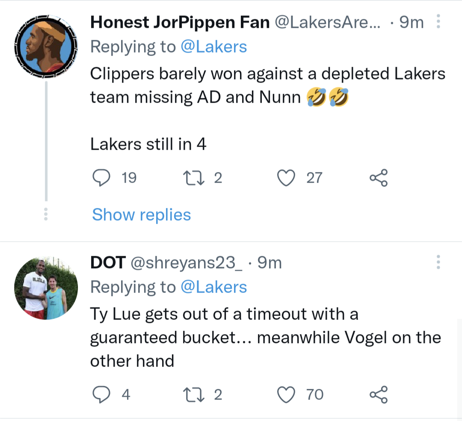Open the share icon on the Clippers tweet
Screen dimensions: 462x421
coord(378,178)
